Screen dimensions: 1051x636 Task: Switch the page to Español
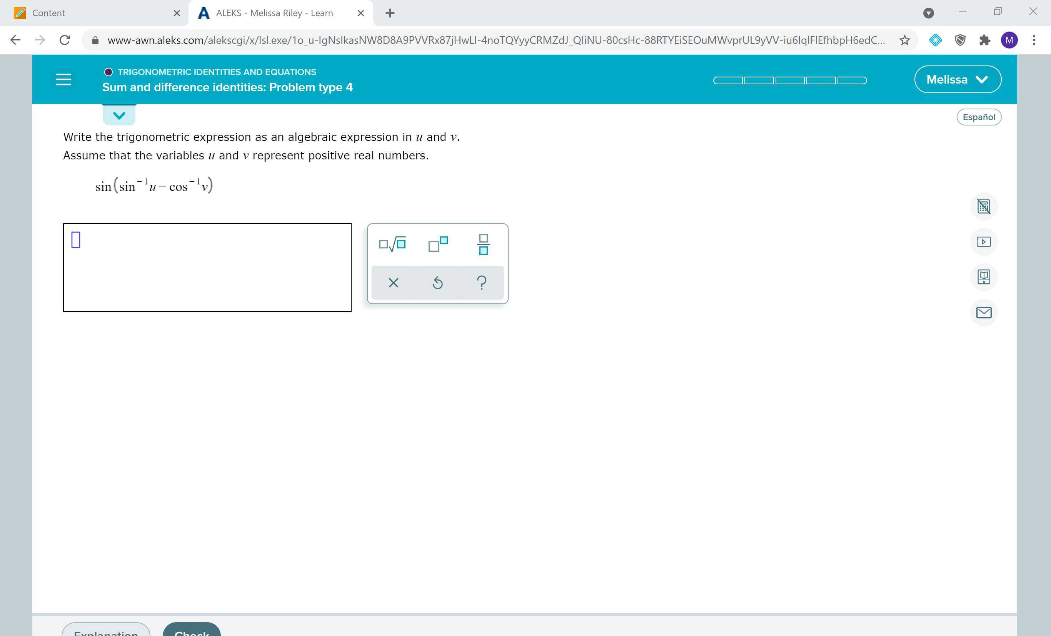pos(979,117)
